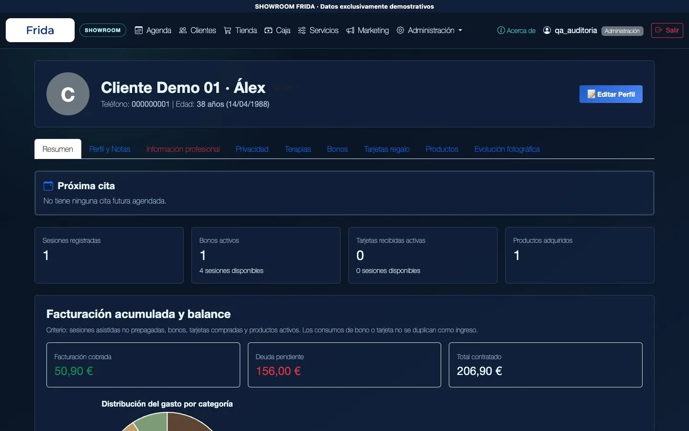This screenshot has width=689, height=431.
Task: Click the Editar Perfil button
Action: pos(611,94)
